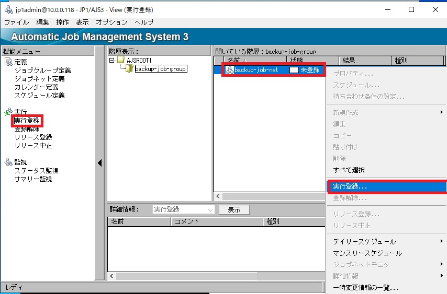Click the 実行 running-figure icon

pos(8,112)
